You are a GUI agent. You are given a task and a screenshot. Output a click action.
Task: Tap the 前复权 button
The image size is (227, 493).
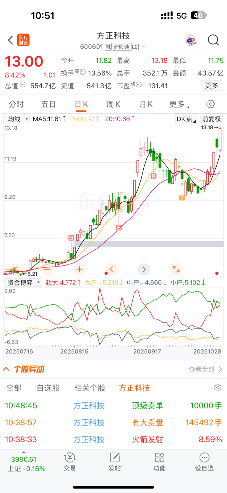(211, 119)
